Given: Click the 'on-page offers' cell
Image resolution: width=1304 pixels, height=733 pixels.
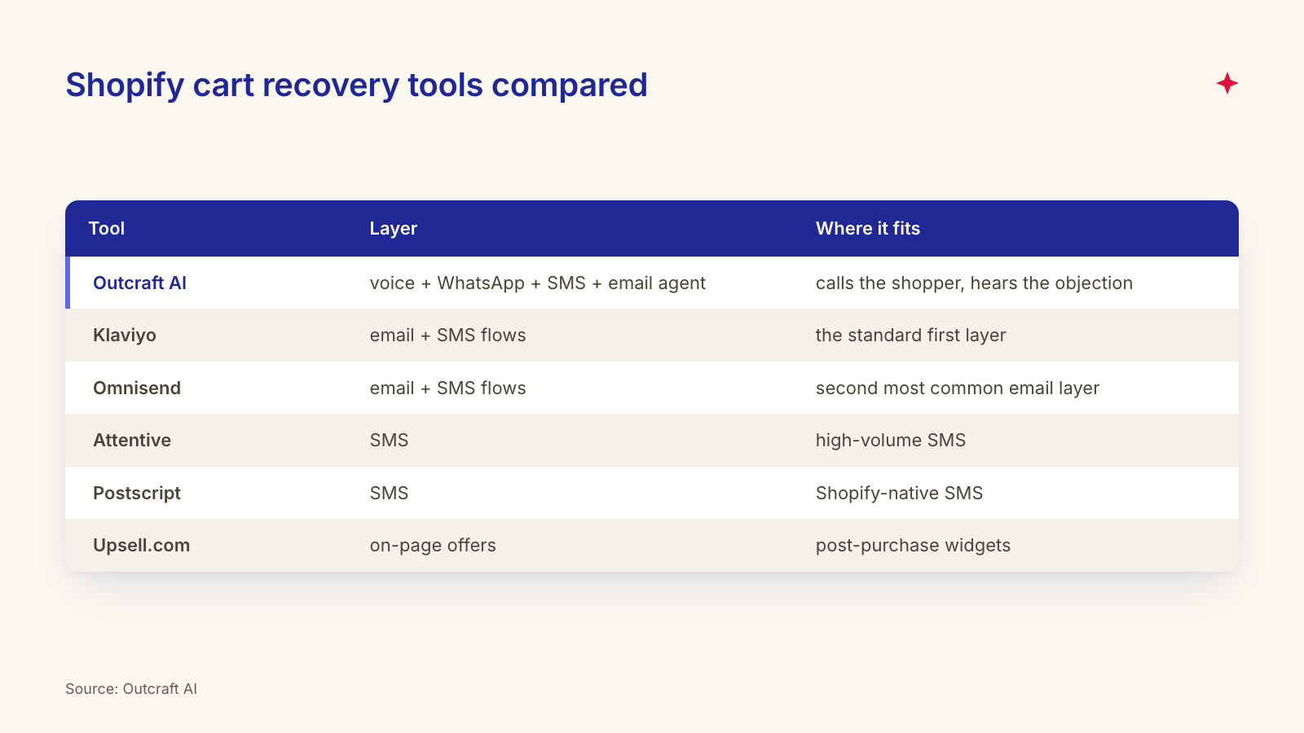Looking at the screenshot, I should [x=433, y=546].
